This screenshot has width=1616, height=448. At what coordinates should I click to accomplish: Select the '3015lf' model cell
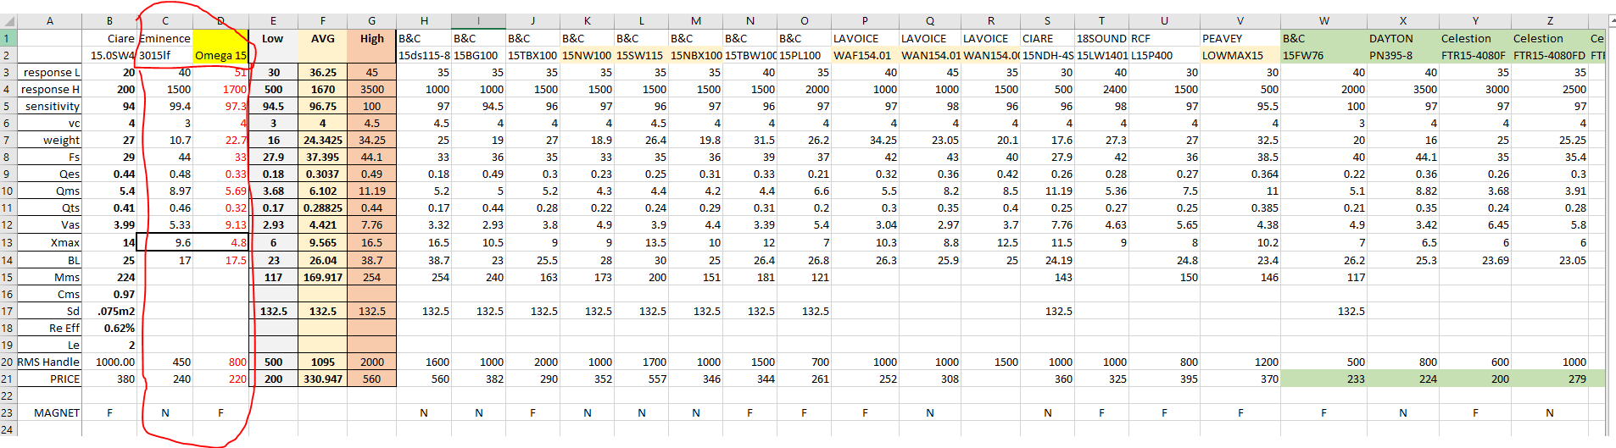tap(164, 55)
